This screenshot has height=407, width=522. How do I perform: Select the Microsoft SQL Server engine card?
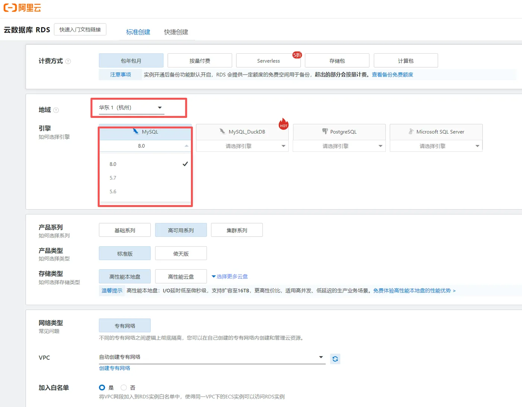(436, 132)
